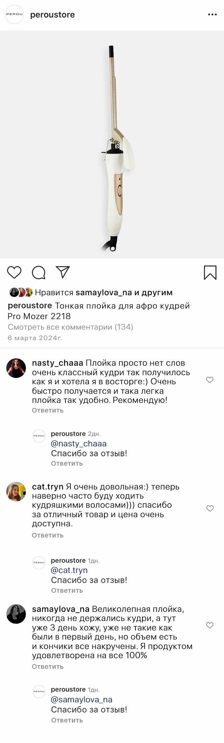The width and height of the screenshot is (224, 743).
Task: Open the three-dot more options menu
Action: pyautogui.click(x=212, y=15)
